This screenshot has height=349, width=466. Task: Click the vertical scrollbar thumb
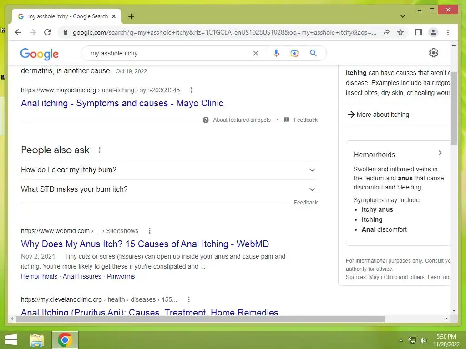click(x=454, y=107)
